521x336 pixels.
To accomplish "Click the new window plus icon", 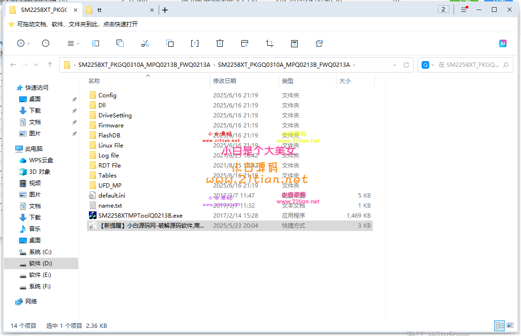I will [x=245, y=43].
